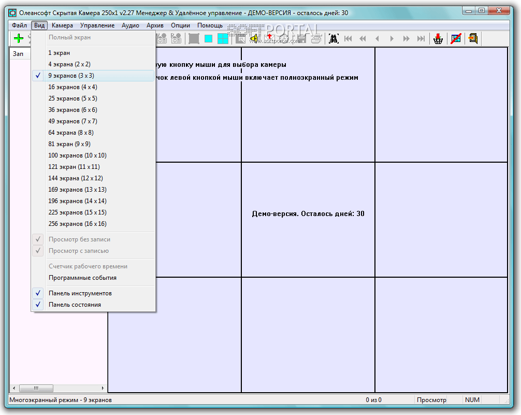Click 'NUM' indicator in status bar
The image size is (521, 415).
(x=472, y=400)
